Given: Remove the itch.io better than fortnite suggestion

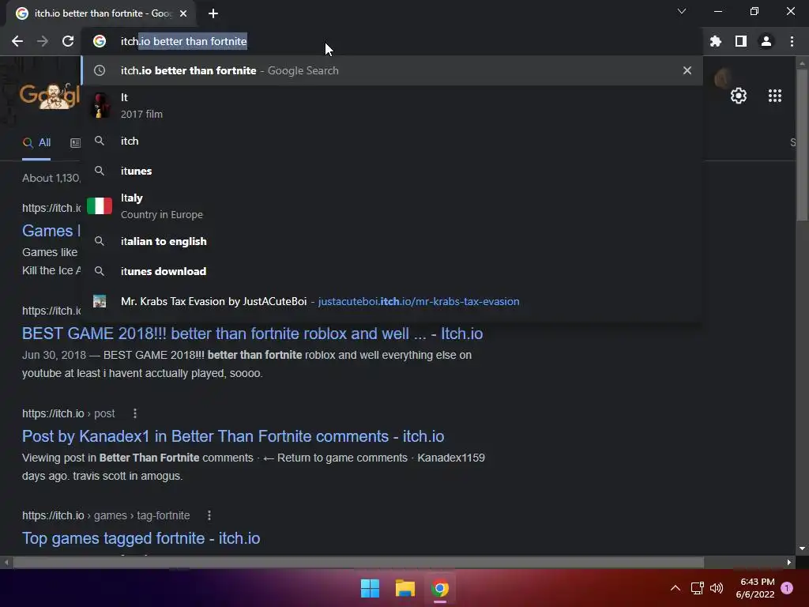Looking at the screenshot, I should click(x=687, y=70).
